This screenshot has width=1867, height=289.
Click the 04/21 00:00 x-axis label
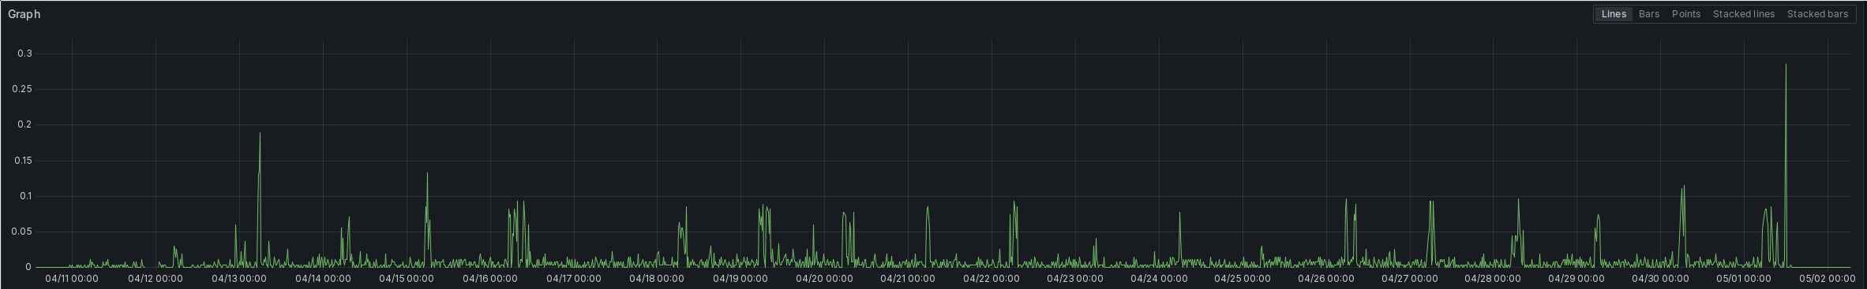908,278
